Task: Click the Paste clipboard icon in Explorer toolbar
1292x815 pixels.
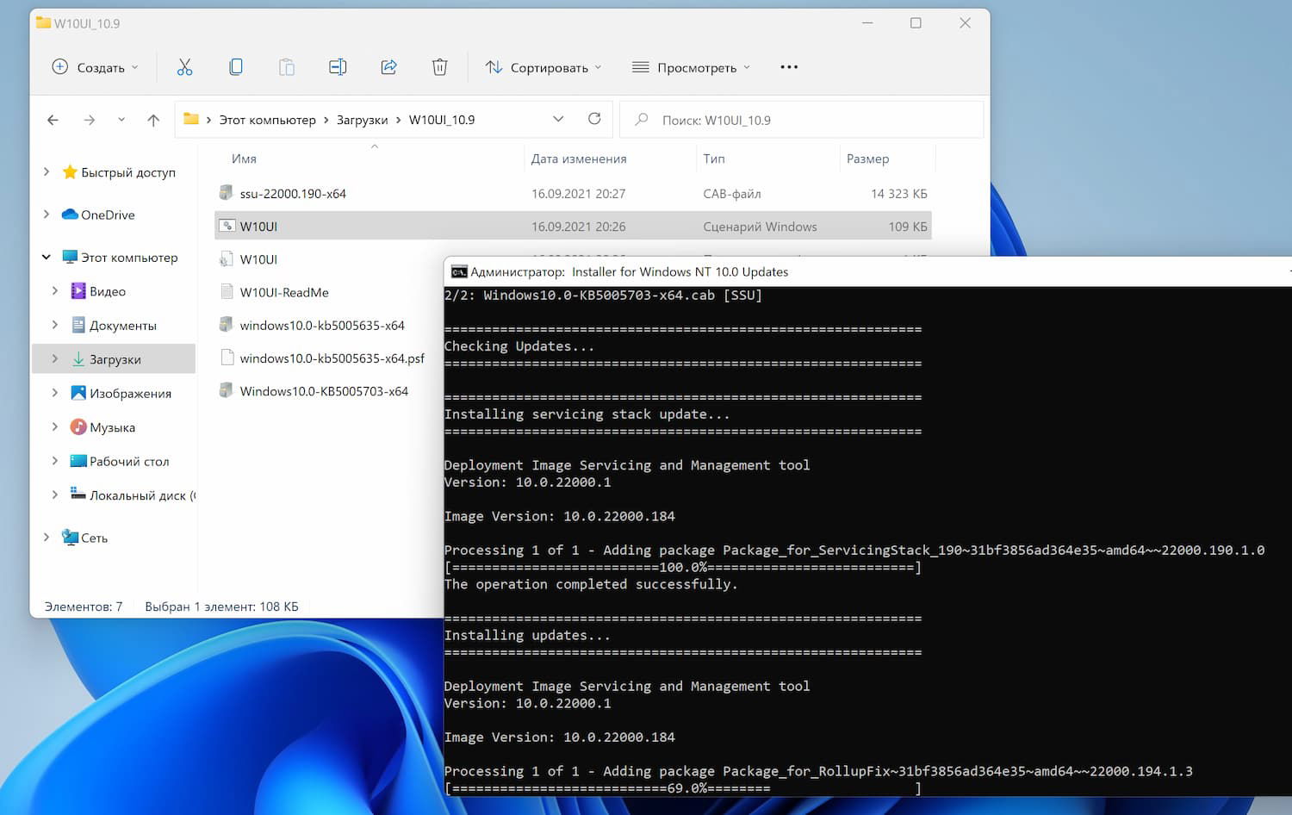Action: tap(287, 67)
